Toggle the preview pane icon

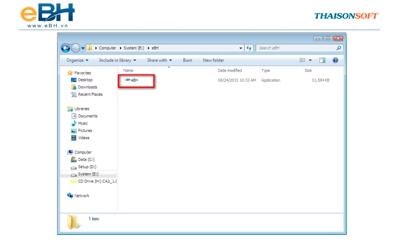click(x=322, y=60)
